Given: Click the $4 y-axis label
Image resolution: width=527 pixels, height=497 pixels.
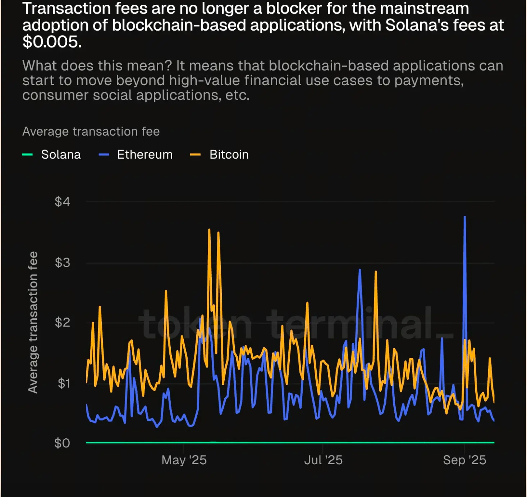Looking at the screenshot, I should 62,201.
